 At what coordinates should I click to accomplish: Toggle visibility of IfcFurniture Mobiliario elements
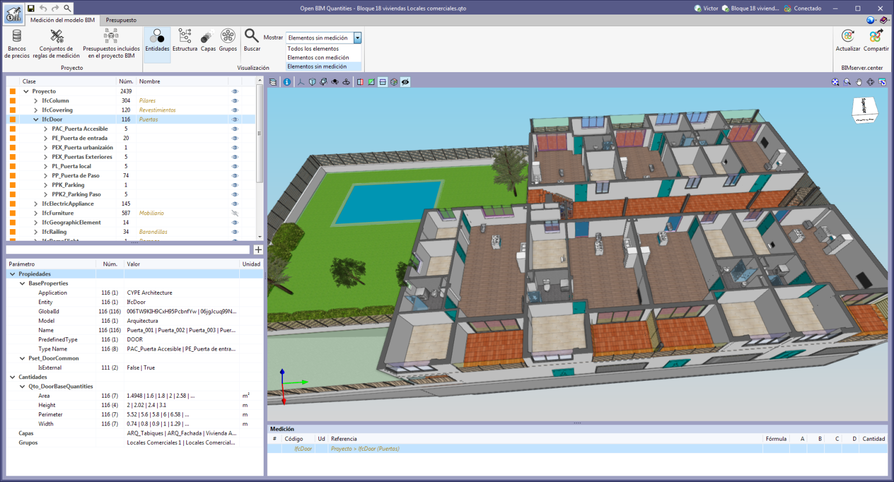(x=235, y=213)
